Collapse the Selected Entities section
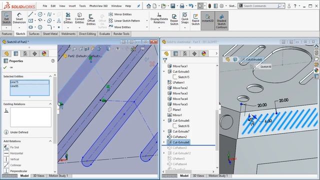 [50, 76]
